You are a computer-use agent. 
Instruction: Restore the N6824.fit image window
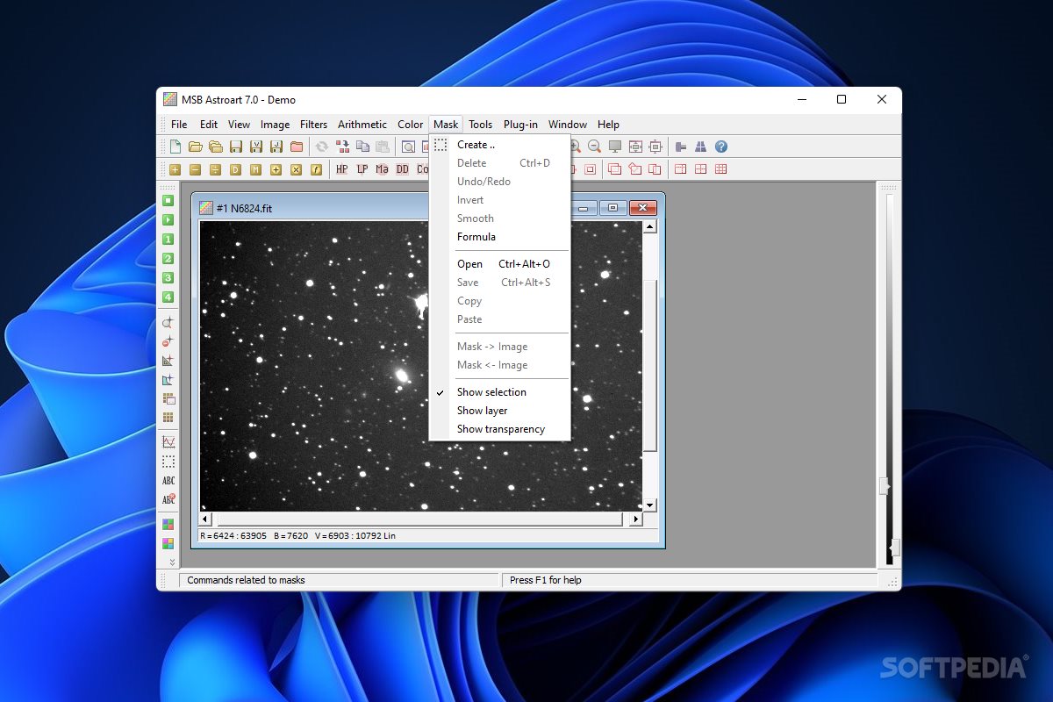click(x=612, y=208)
